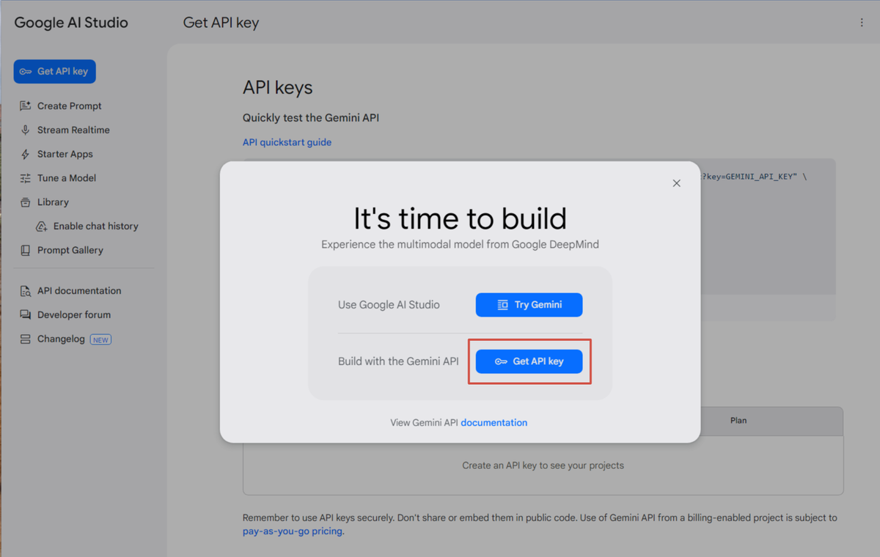Viewport: 880px width, 557px height.
Task: Open the Library section
Action: [x=53, y=202]
